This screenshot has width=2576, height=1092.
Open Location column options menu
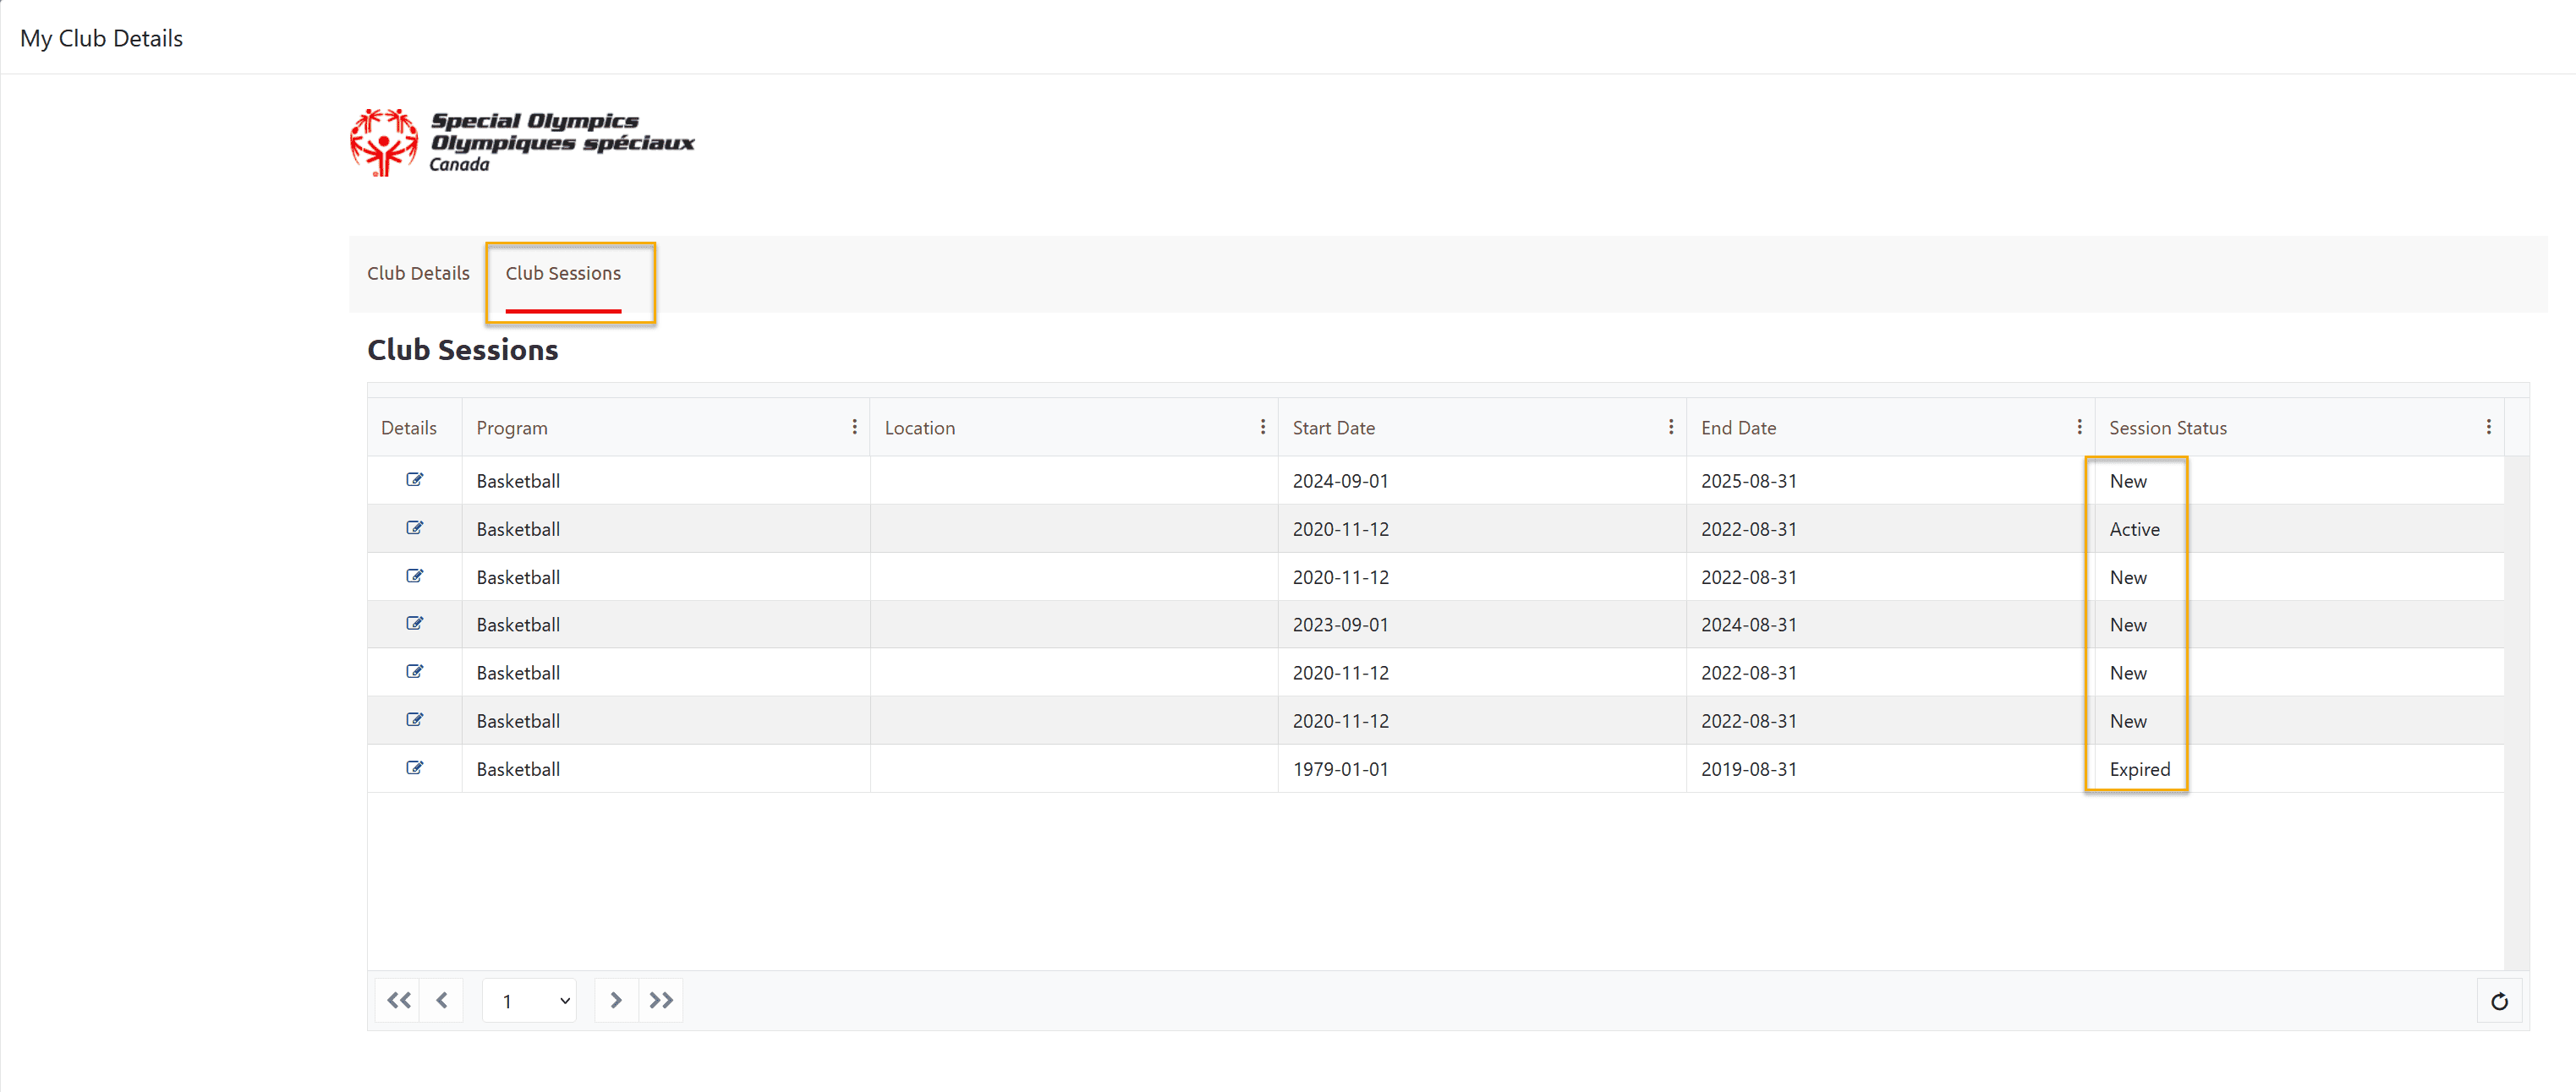pos(1262,427)
